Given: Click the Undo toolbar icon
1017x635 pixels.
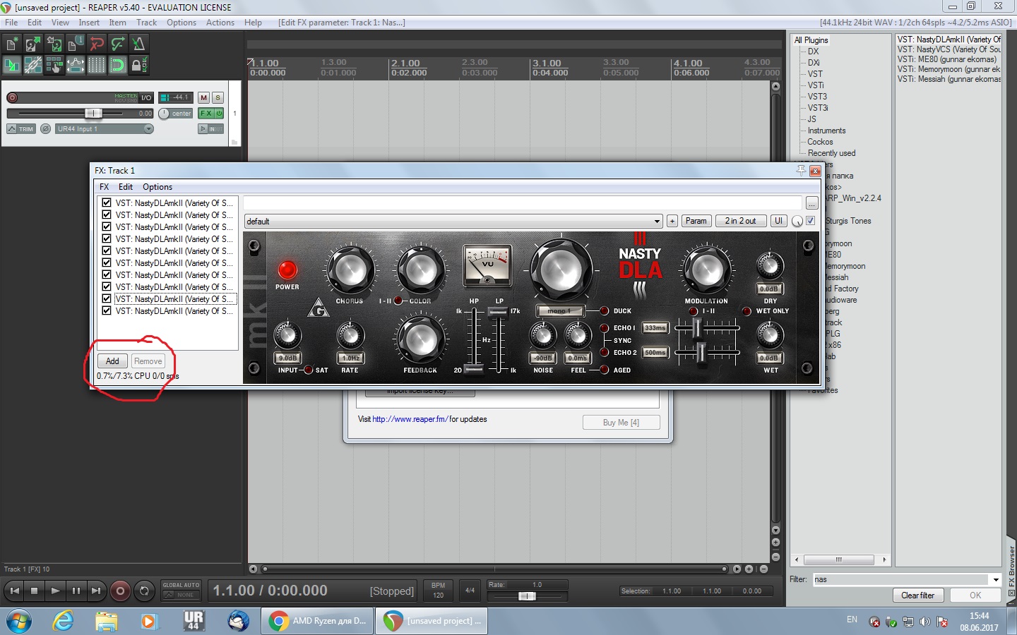Looking at the screenshot, I should pos(97,44).
